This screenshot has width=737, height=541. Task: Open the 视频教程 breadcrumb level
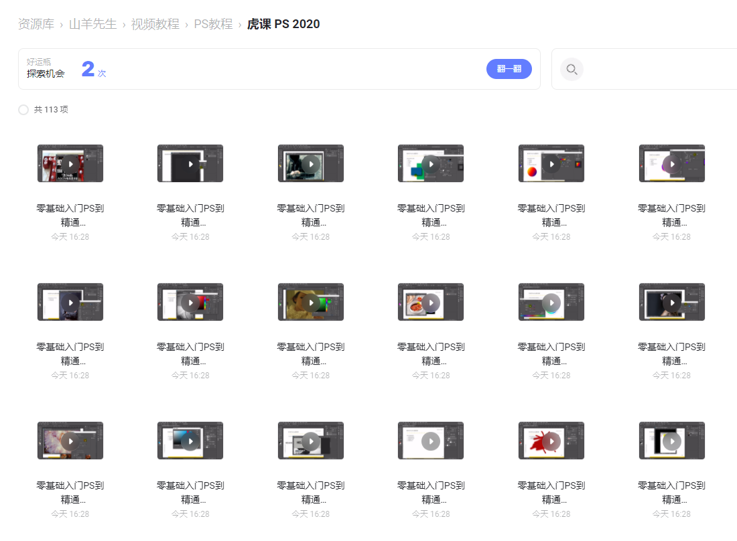[x=155, y=24]
